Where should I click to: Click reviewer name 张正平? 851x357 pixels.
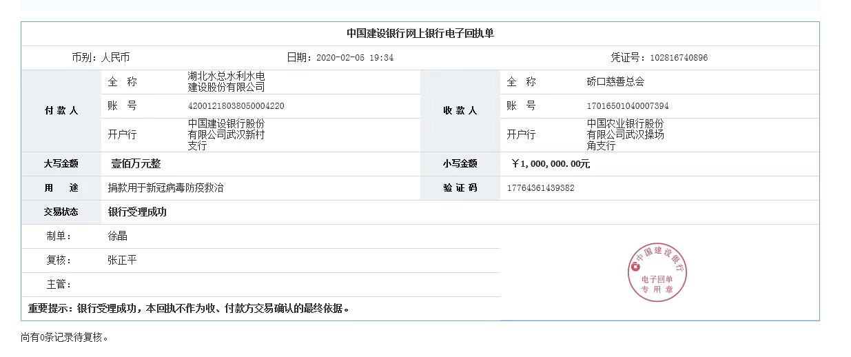122,261
